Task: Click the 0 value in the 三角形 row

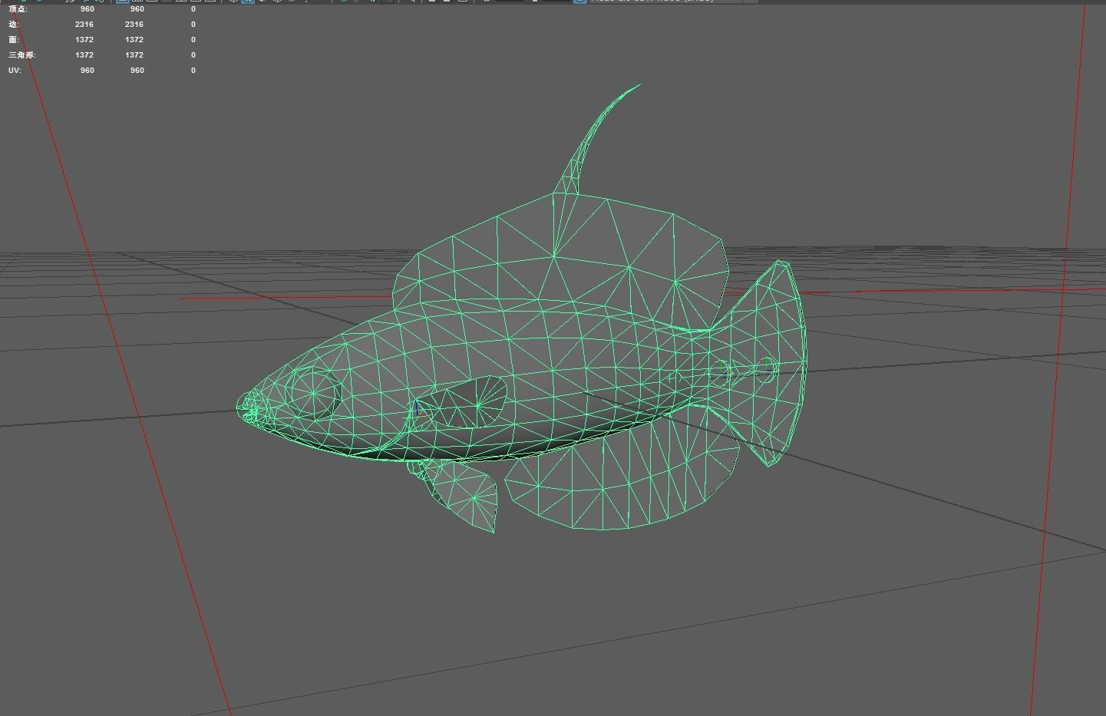Action: (x=193, y=54)
